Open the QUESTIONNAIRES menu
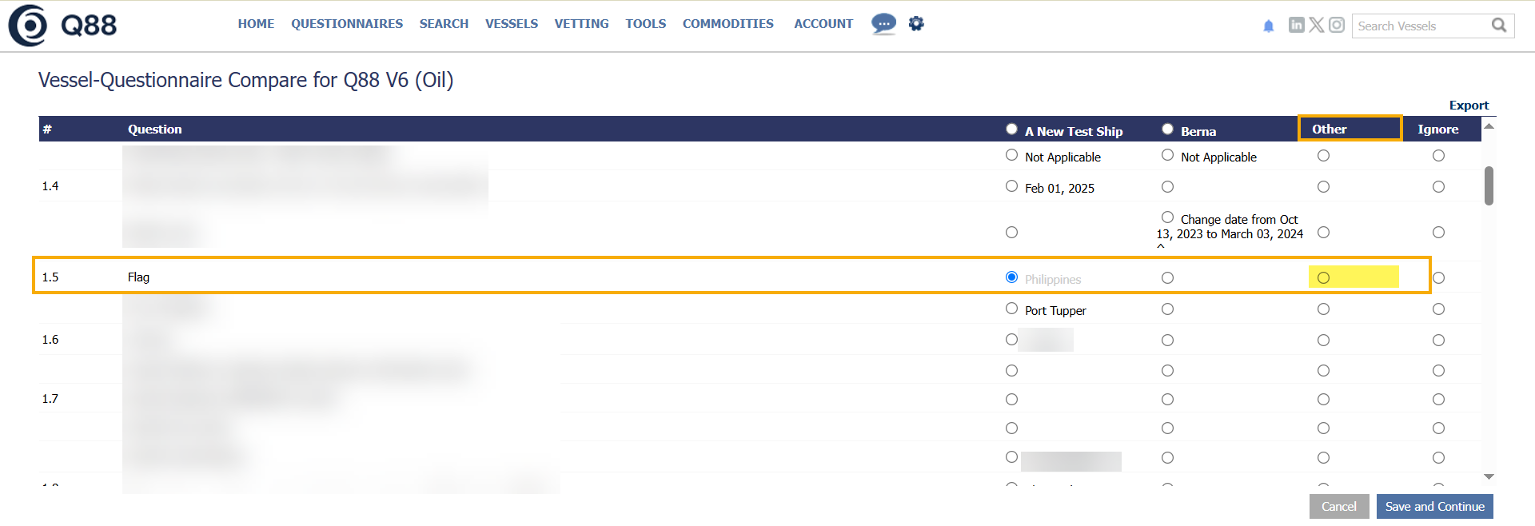The image size is (1535, 526). [346, 24]
